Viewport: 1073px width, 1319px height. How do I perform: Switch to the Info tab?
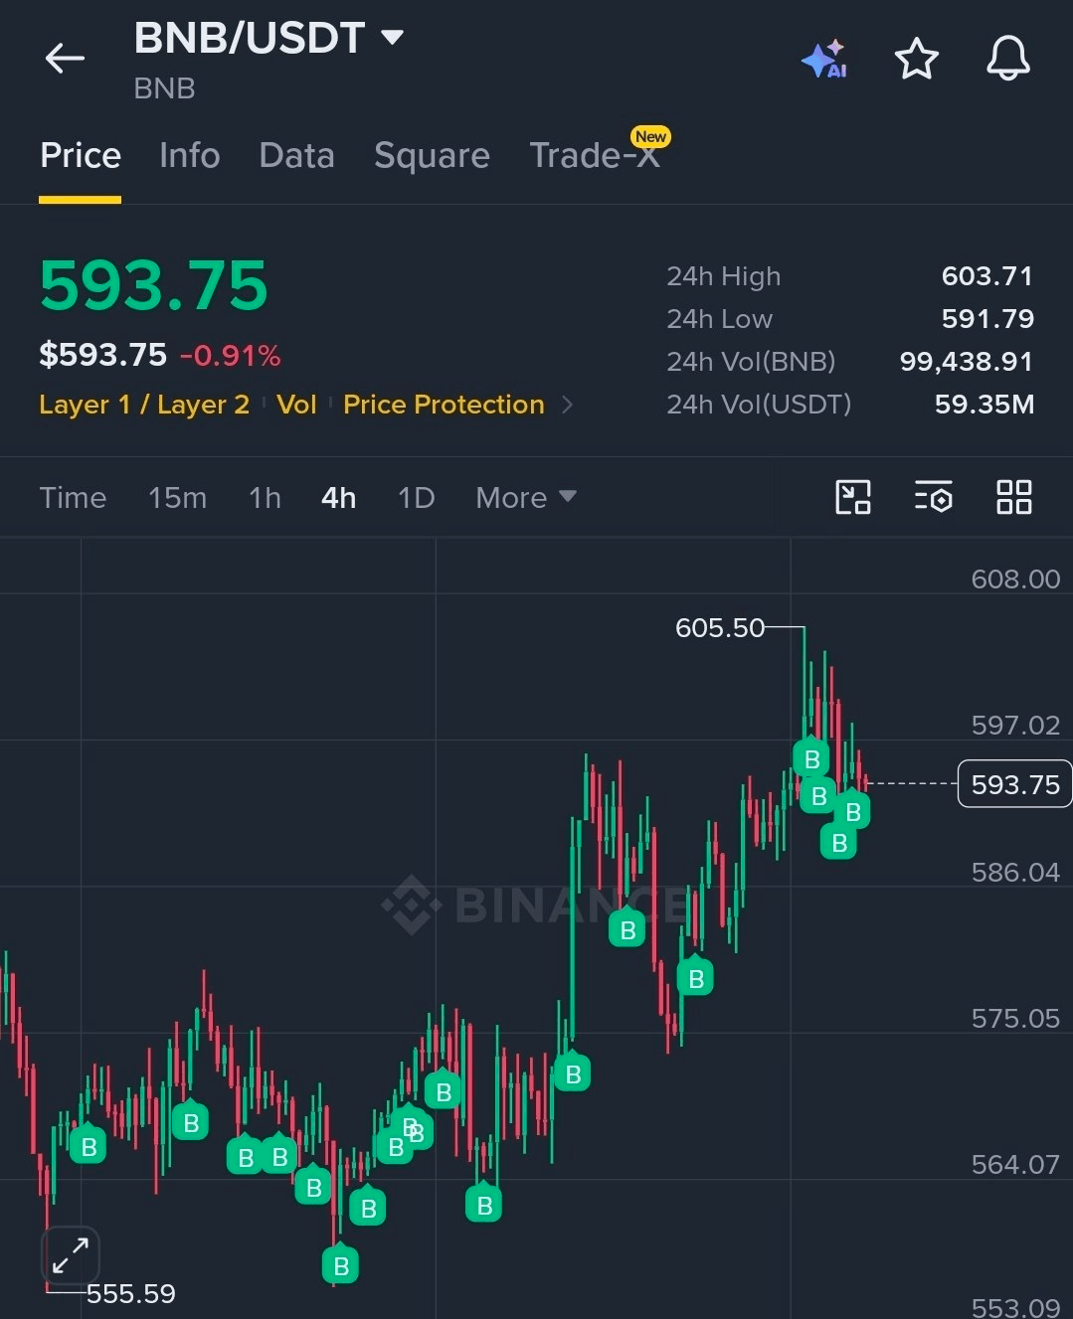(189, 155)
